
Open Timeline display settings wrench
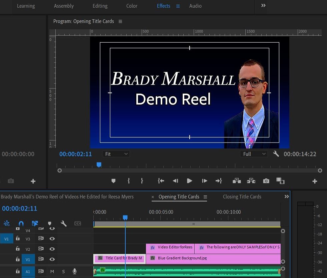click(64, 223)
